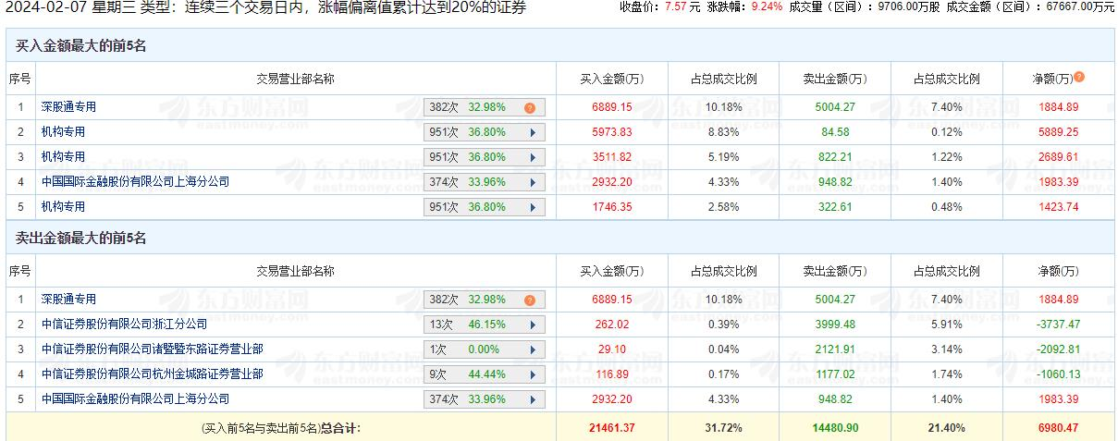Select buy amount cell 3511.82
The width and height of the screenshot is (1118, 441).
click(x=612, y=157)
